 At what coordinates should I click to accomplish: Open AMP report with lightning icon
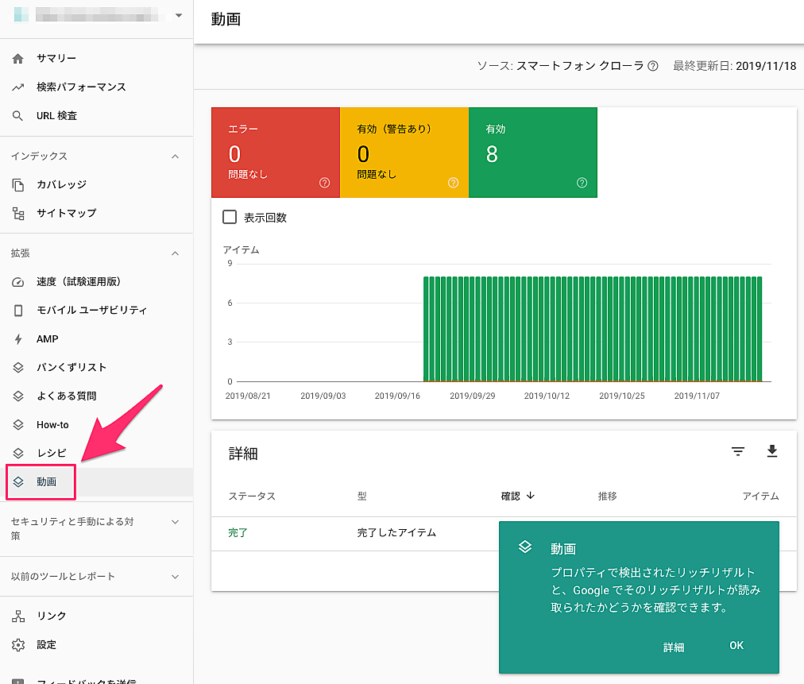47,339
